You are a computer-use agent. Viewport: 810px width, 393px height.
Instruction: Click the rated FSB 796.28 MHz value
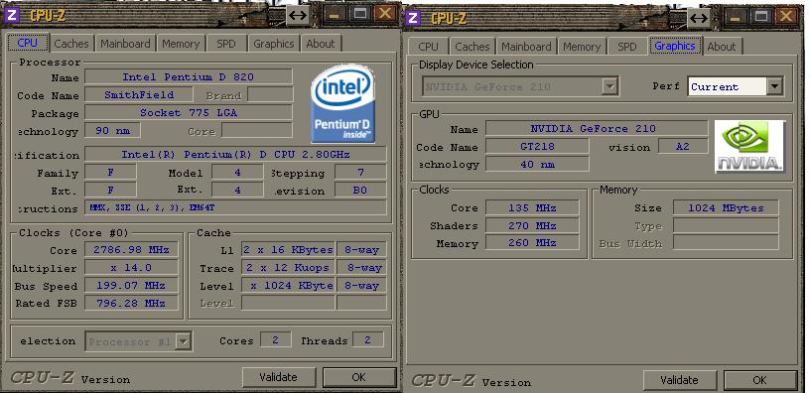point(132,303)
